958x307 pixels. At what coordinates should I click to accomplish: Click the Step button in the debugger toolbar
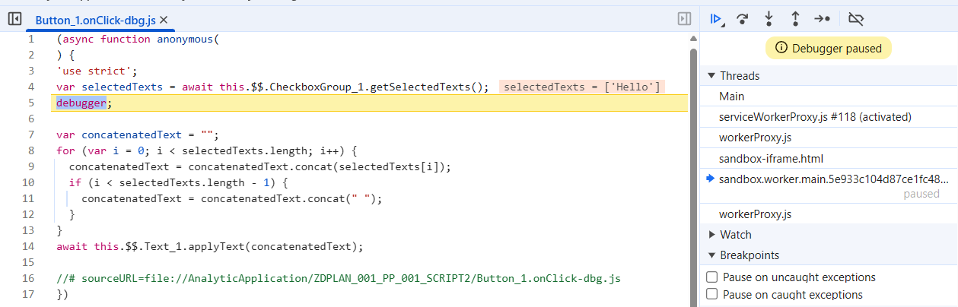(823, 19)
